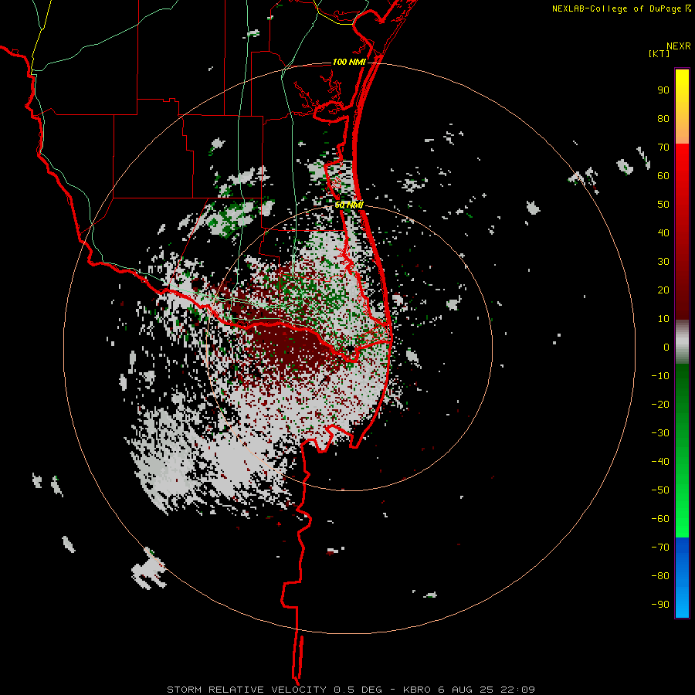
Task: Click the -20 value on velocity scale
Action: [x=660, y=405]
